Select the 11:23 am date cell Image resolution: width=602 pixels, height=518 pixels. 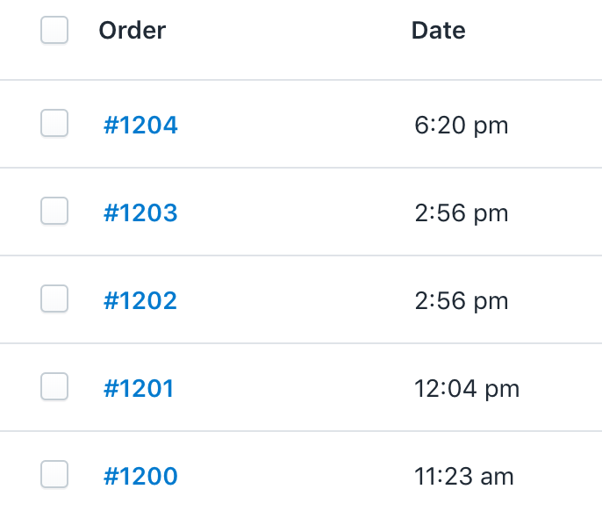click(x=463, y=477)
